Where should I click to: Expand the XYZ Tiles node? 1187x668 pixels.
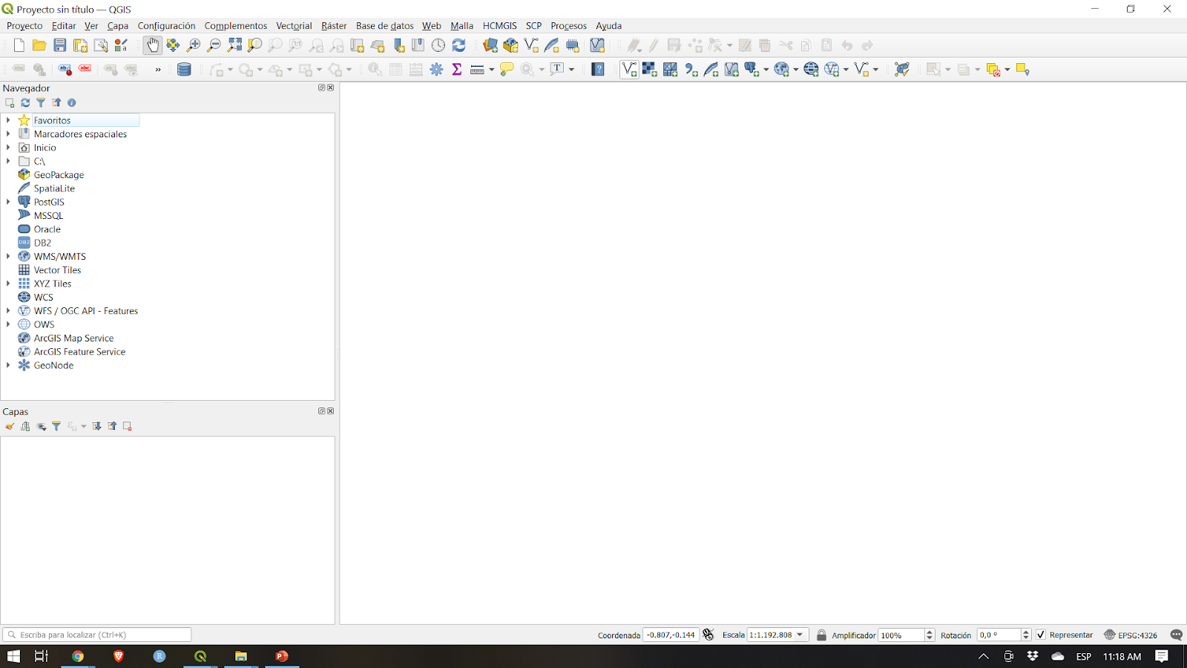coord(8,284)
